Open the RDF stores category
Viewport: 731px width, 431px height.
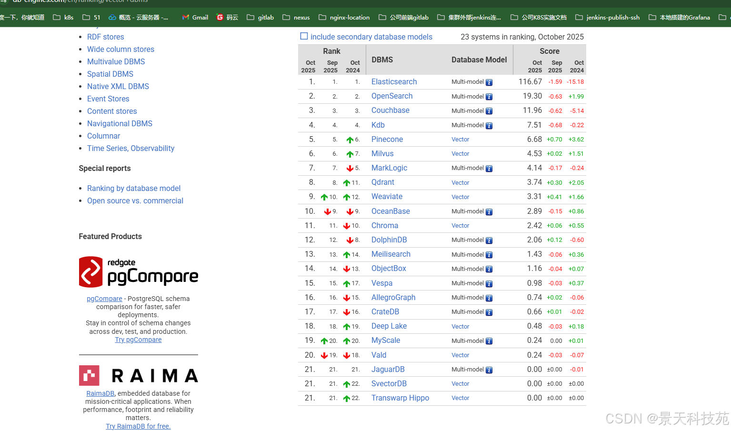pyautogui.click(x=106, y=37)
